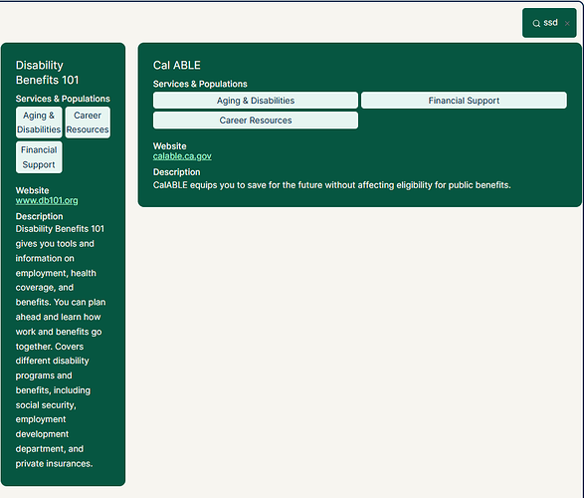
Task: Click the Cal ABLE card title
Action: [x=177, y=65]
